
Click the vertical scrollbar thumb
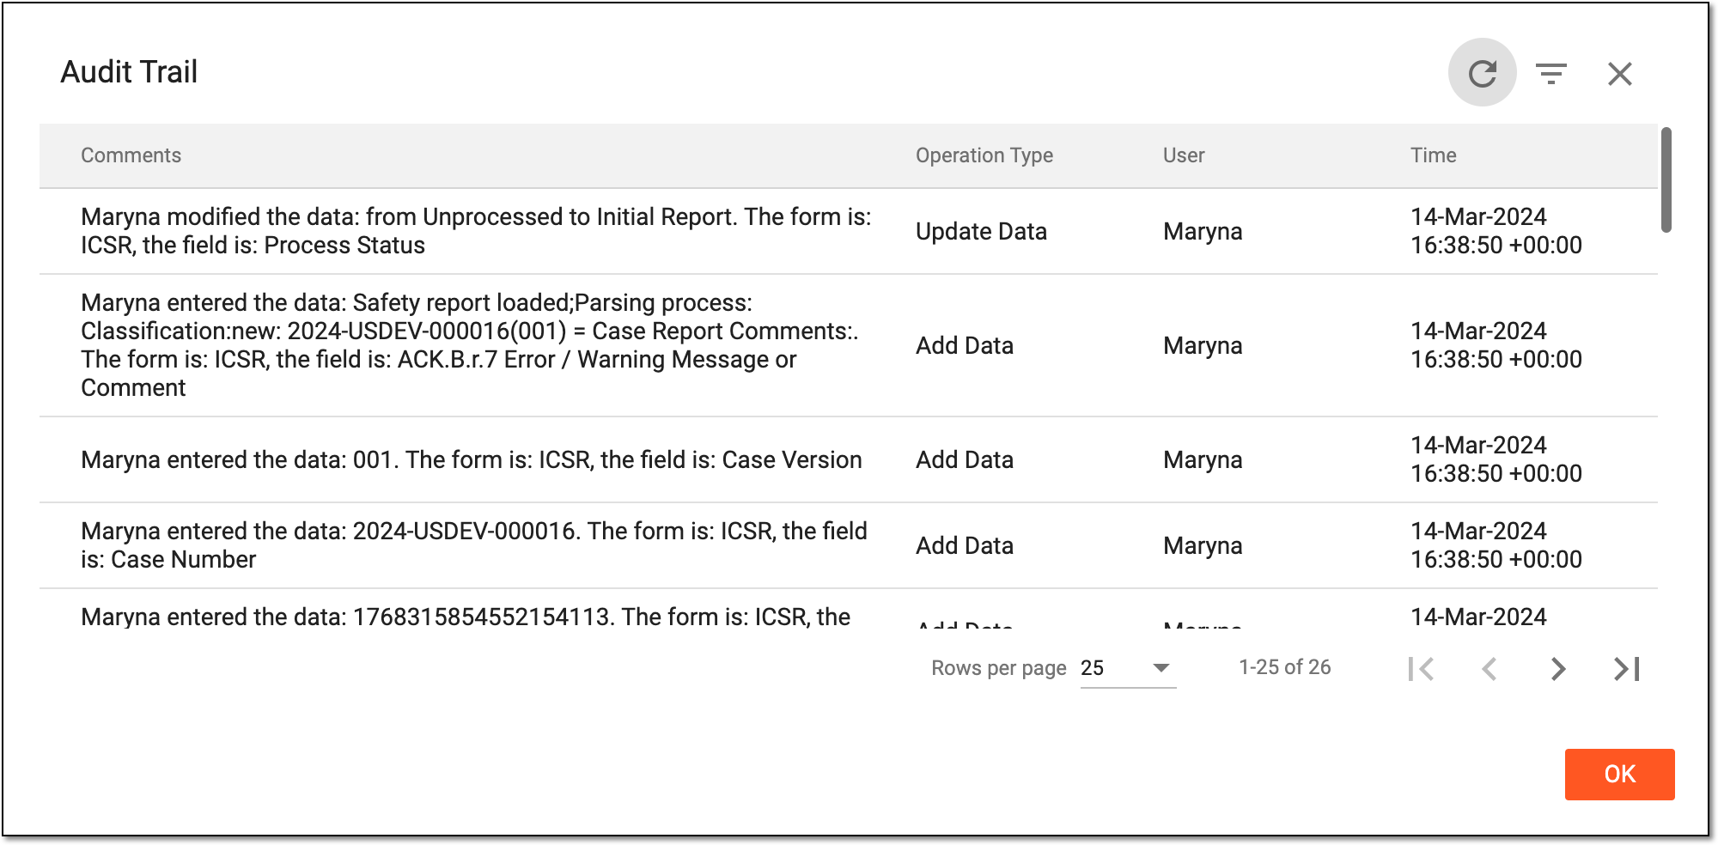tap(1666, 179)
